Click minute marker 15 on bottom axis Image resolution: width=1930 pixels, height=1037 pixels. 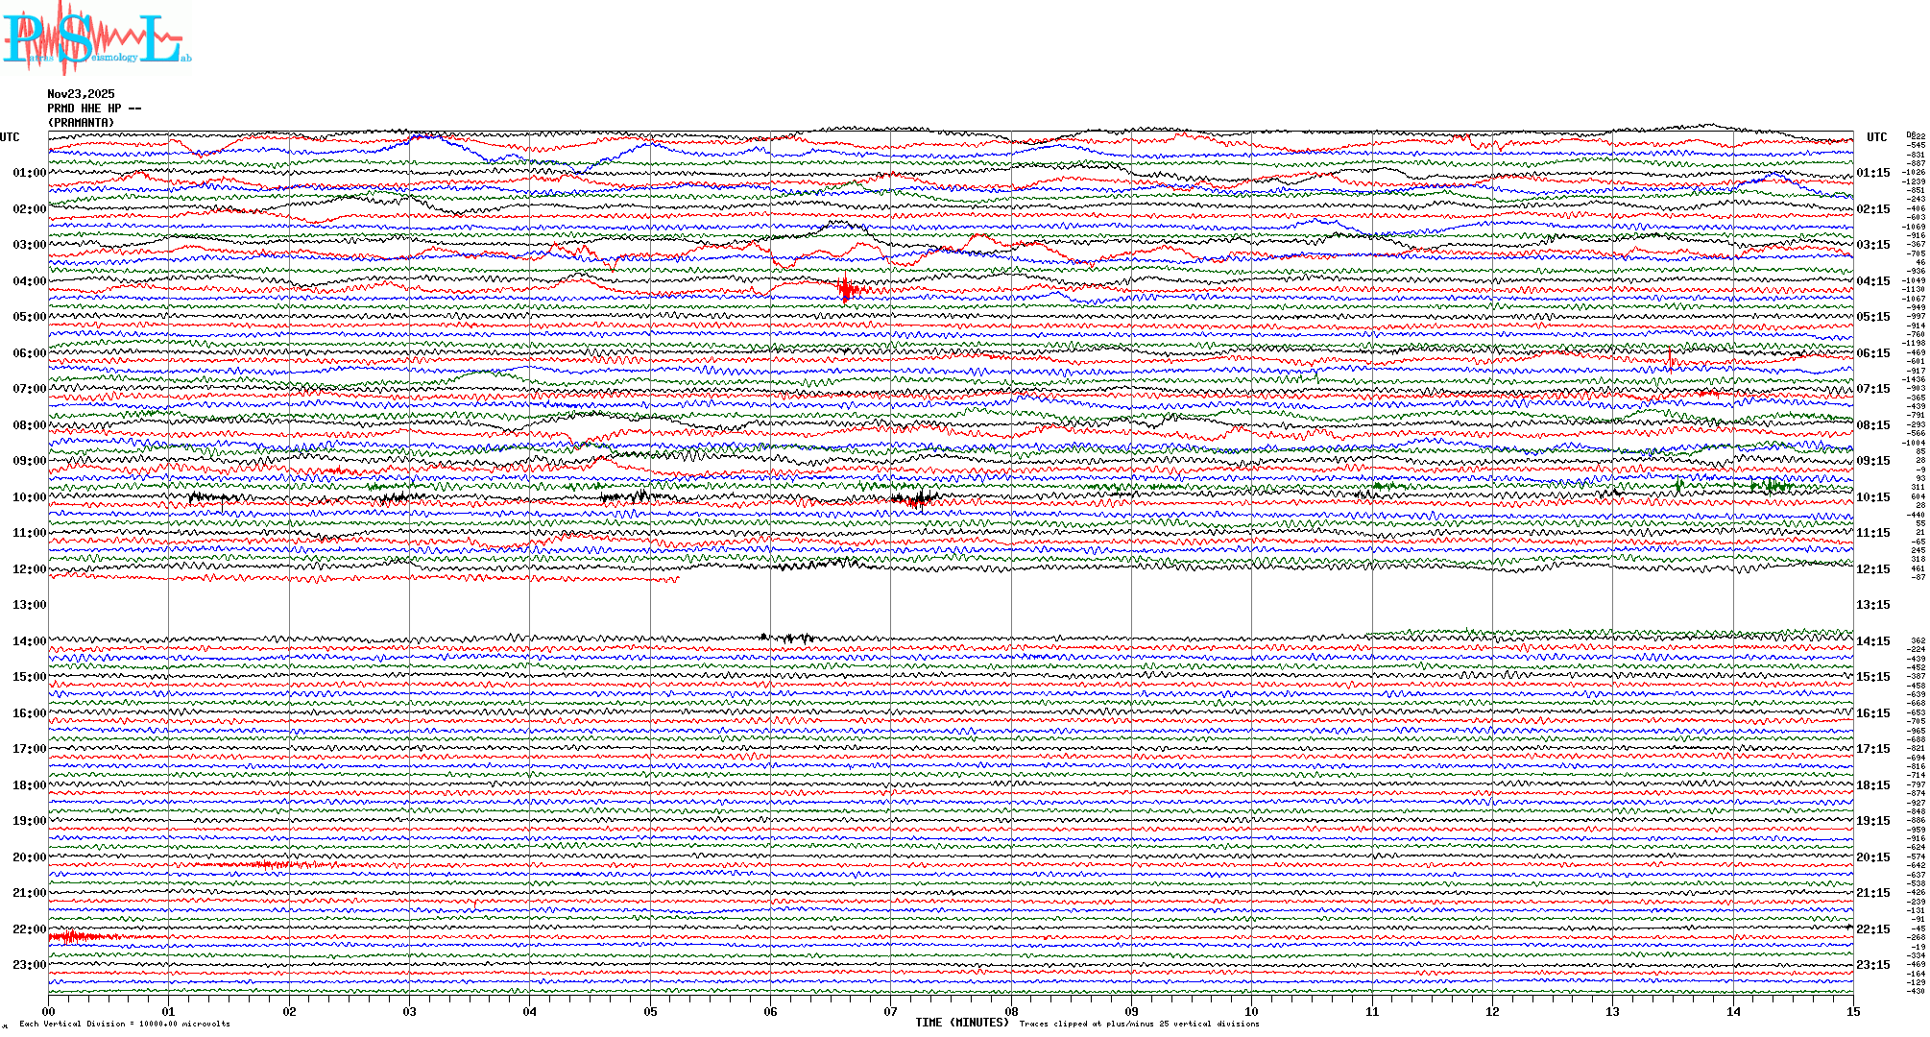[x=1853, y=1011]
